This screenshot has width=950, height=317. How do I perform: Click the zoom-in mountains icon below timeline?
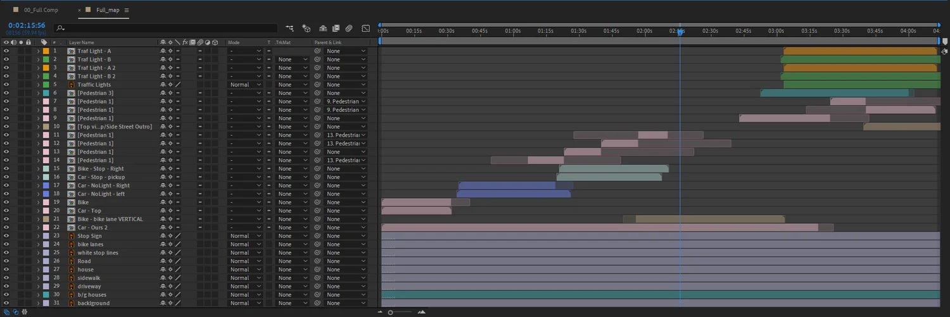pyautogui.click(x=422, y=312)
